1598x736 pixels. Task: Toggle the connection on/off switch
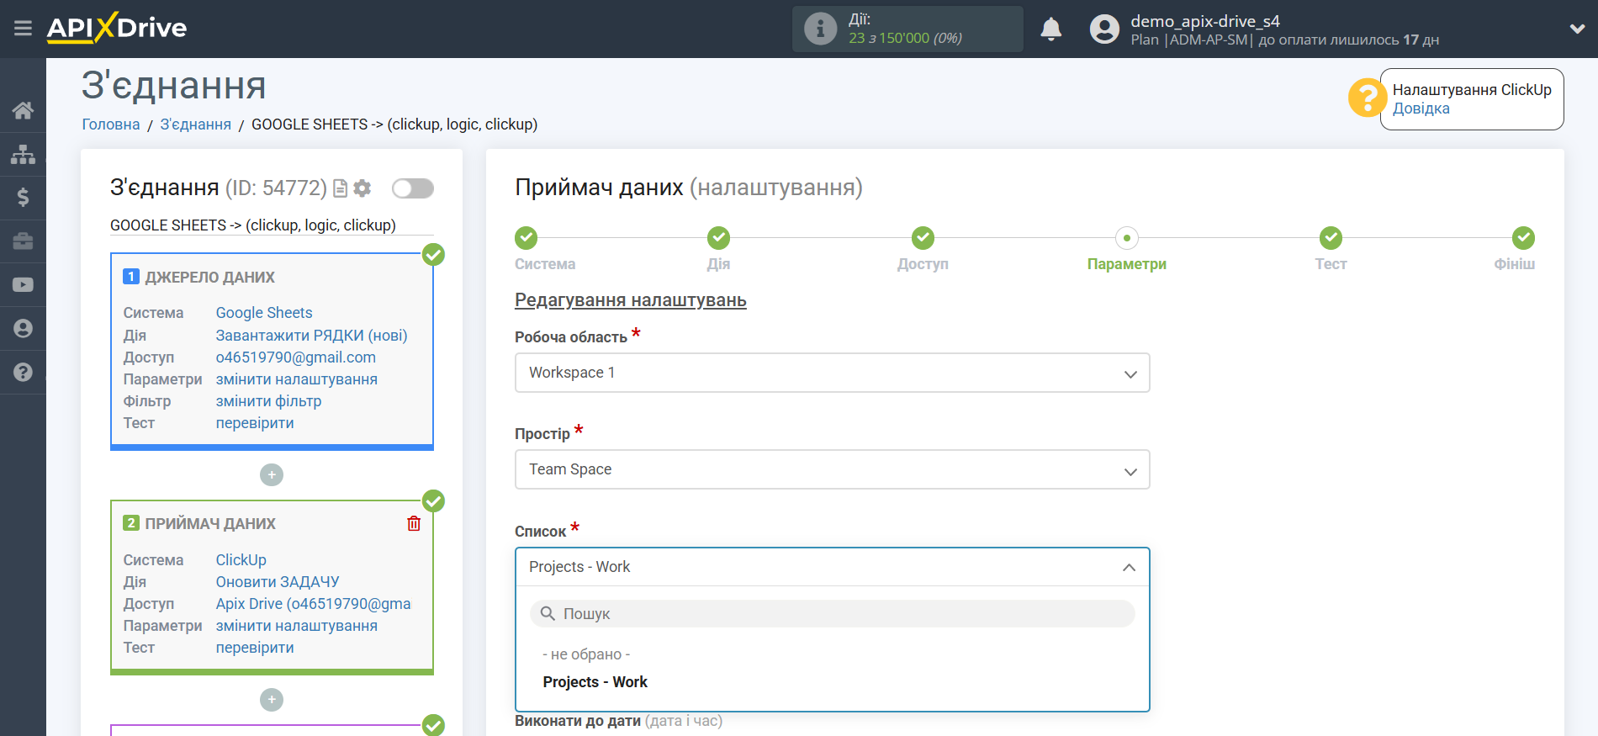point(413,188)
